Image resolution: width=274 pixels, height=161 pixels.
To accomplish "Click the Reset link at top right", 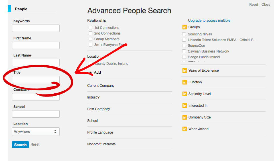I will [253, 5].
